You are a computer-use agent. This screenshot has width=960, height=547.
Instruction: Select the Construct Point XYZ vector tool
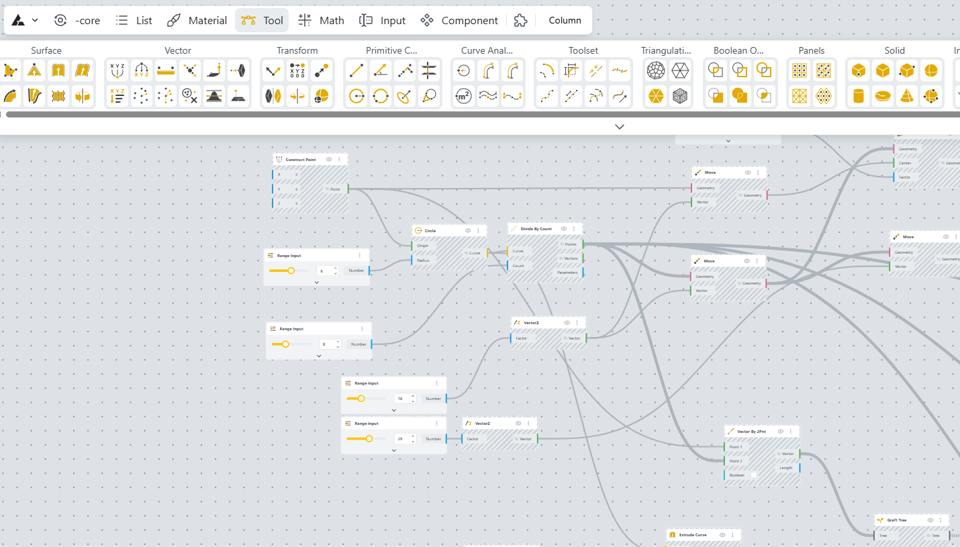coord(117,70)
